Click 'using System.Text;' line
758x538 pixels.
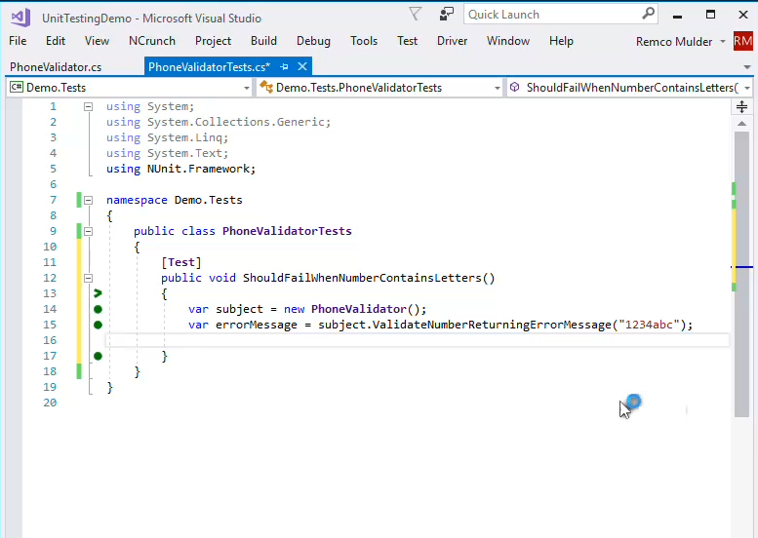click(167, 153)
